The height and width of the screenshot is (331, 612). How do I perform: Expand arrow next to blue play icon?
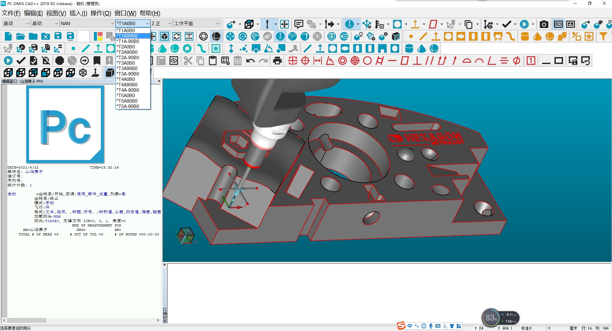pos(533,24)
